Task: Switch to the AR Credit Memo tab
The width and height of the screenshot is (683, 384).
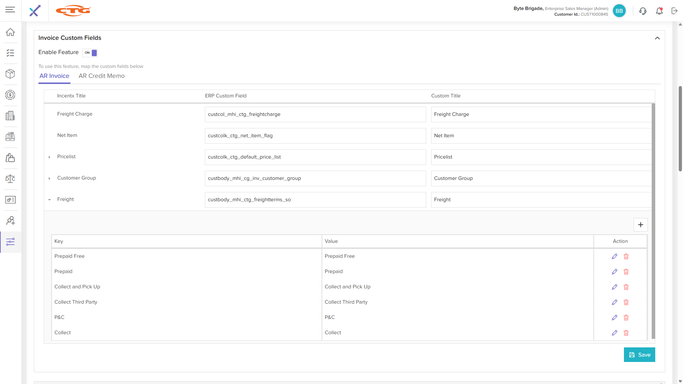Action: click(x=101, y=76)
